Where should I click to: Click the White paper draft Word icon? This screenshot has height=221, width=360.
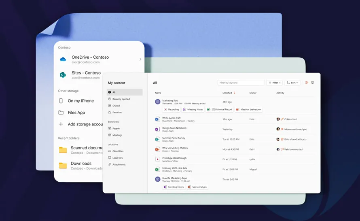(x=157, y=119)
